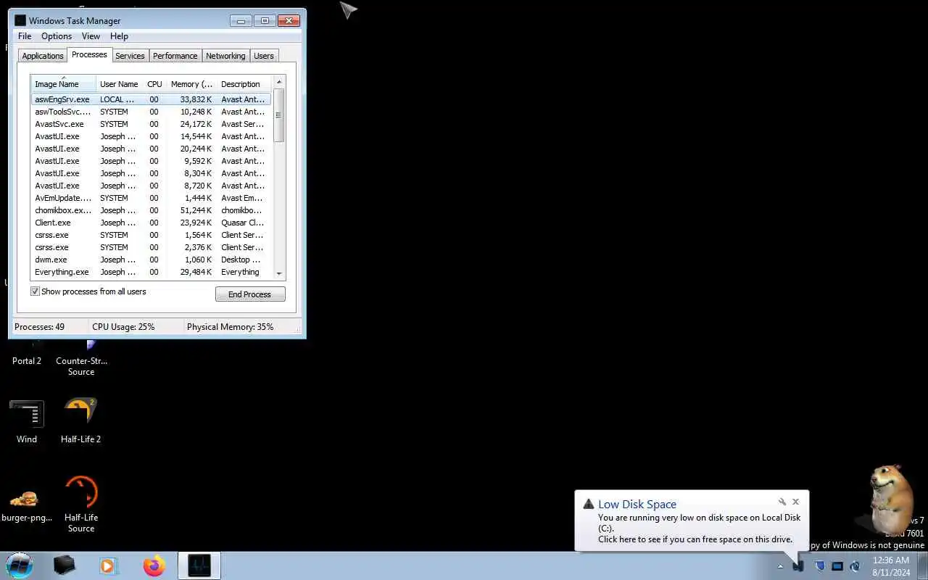Select the aswToolsSvc process row
Image resolution: width=928 pixels, height=580 pixels.
coord(151,112)
